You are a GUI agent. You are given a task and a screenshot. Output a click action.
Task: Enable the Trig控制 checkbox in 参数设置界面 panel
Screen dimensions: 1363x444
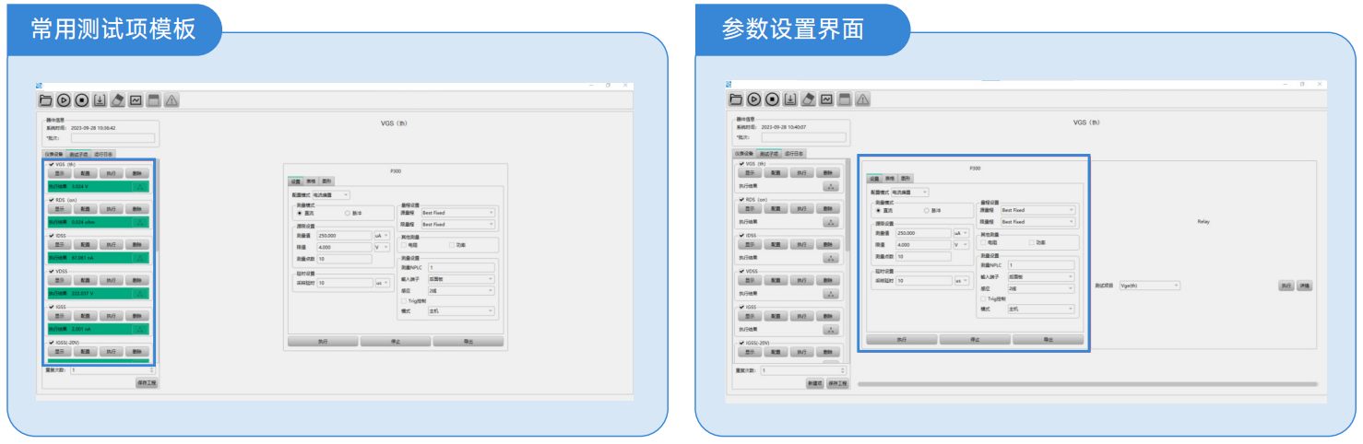pyautogui.click(x=983, y=298)
